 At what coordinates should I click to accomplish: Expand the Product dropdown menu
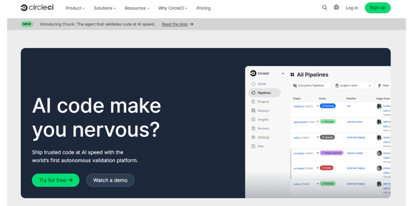tap(75, 8)
